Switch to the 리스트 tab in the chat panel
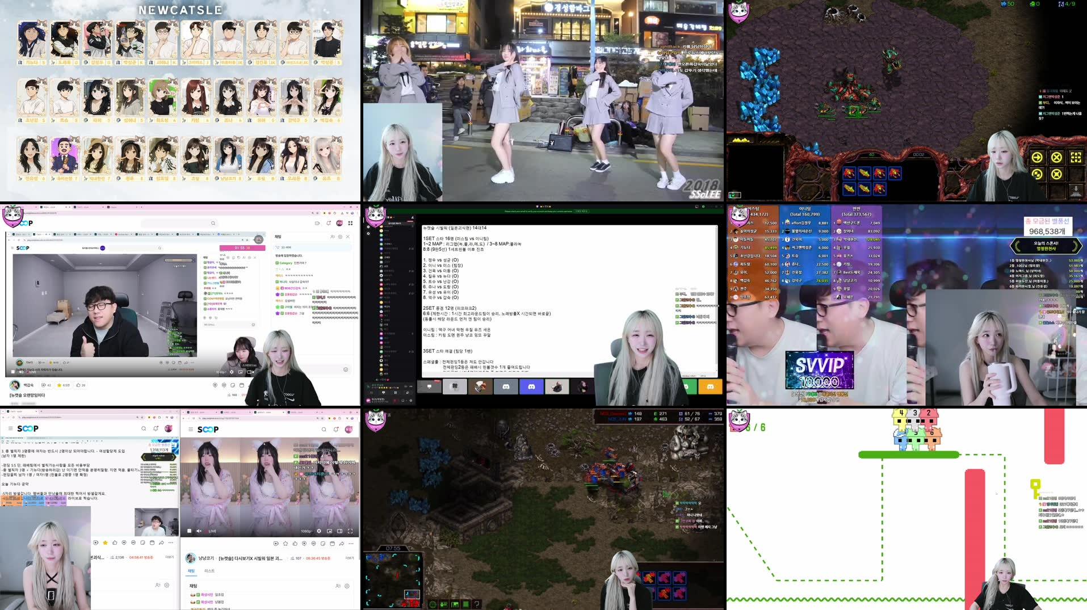1087x610 pixels. (x=209, y=570)
